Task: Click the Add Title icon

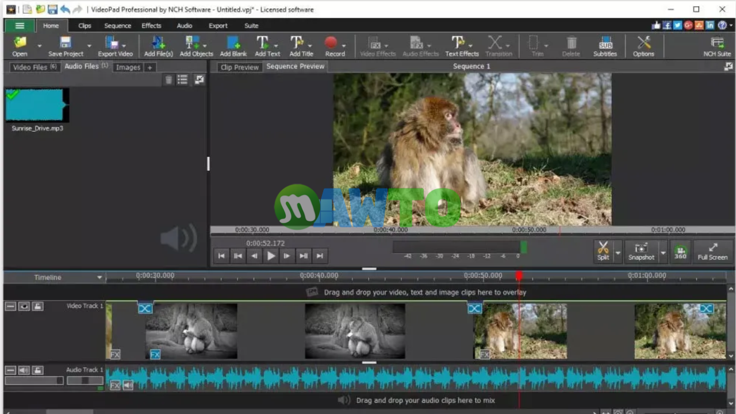Action: (297, 43)
